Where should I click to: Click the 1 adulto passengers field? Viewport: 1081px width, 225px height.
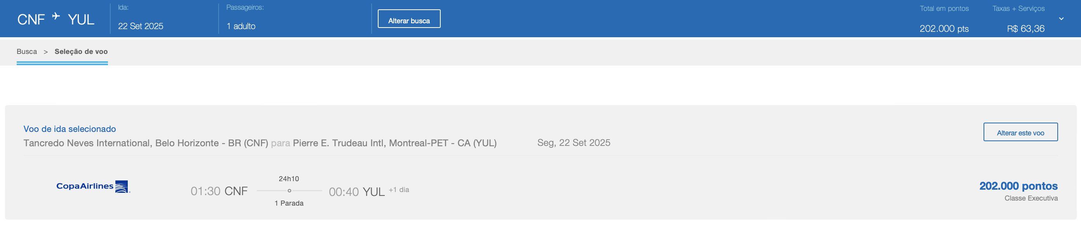click(241, 26)
